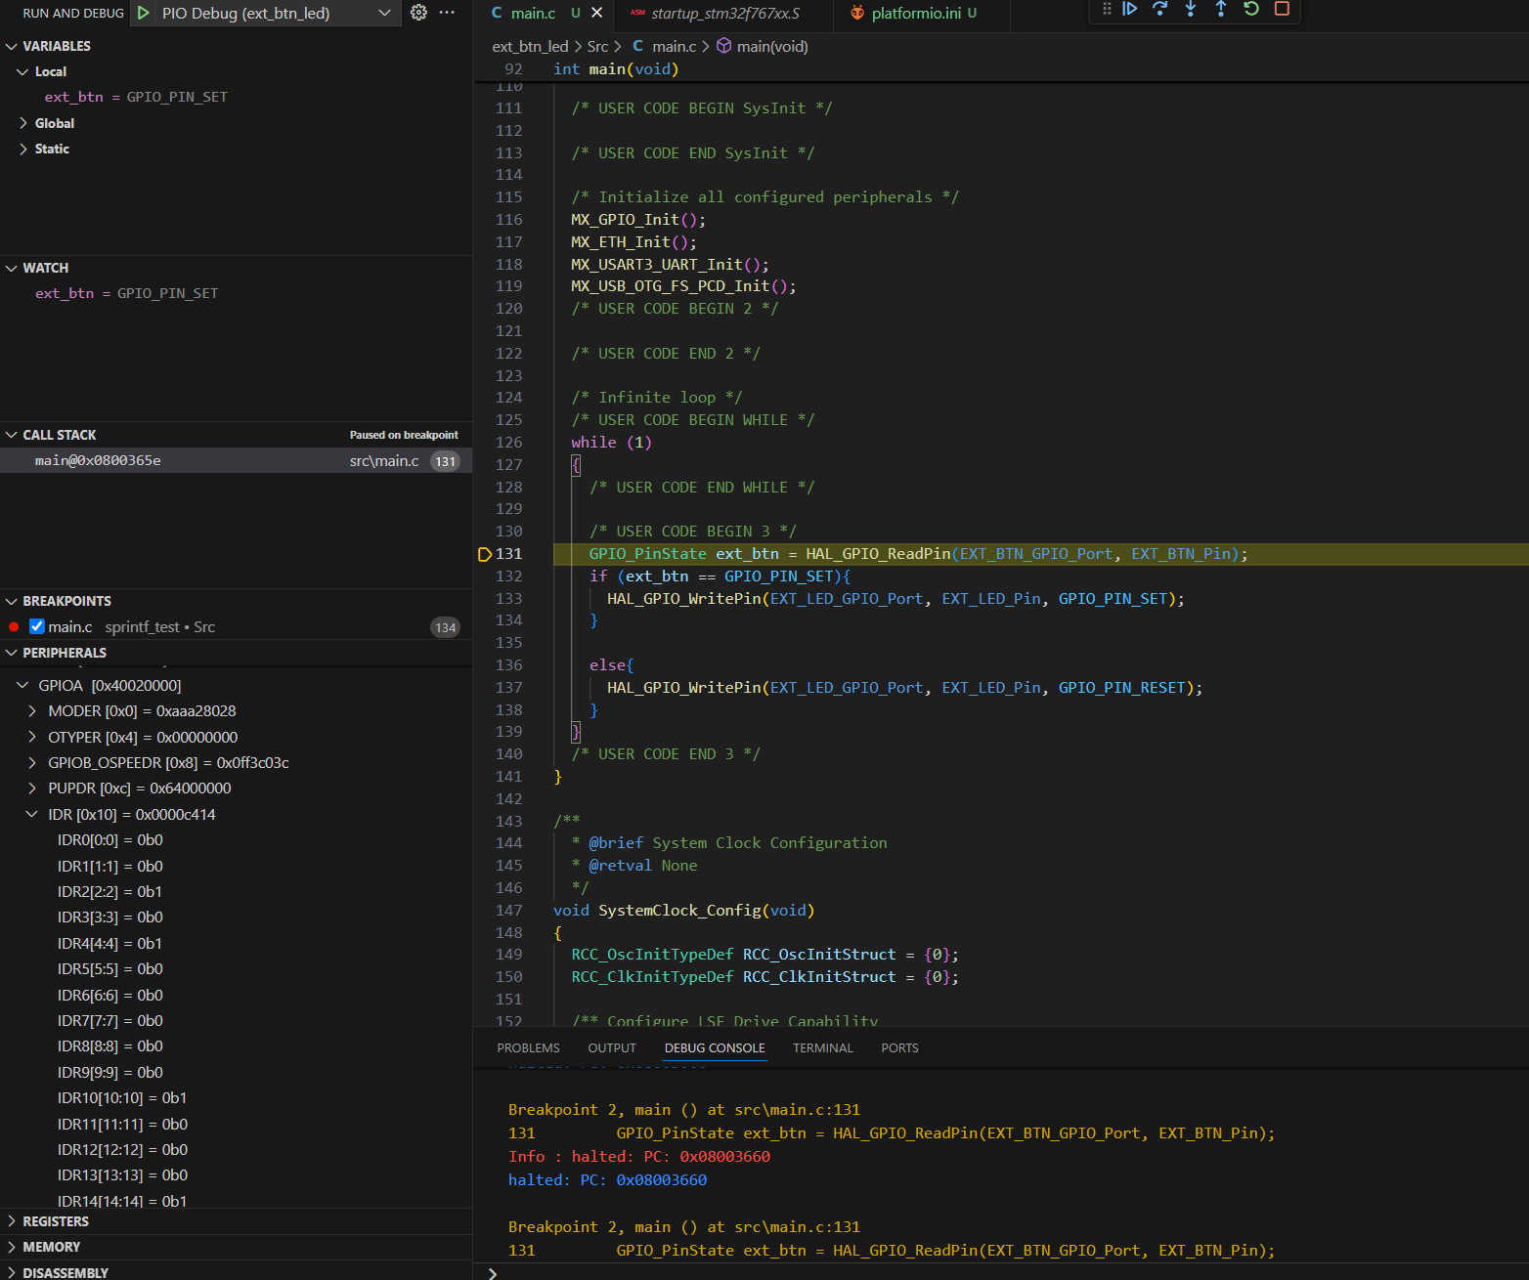This screenshot has width=1529, height=1280.
Task: Expand the MODER register
Action: pyautogui.click(x=32, y=711)
